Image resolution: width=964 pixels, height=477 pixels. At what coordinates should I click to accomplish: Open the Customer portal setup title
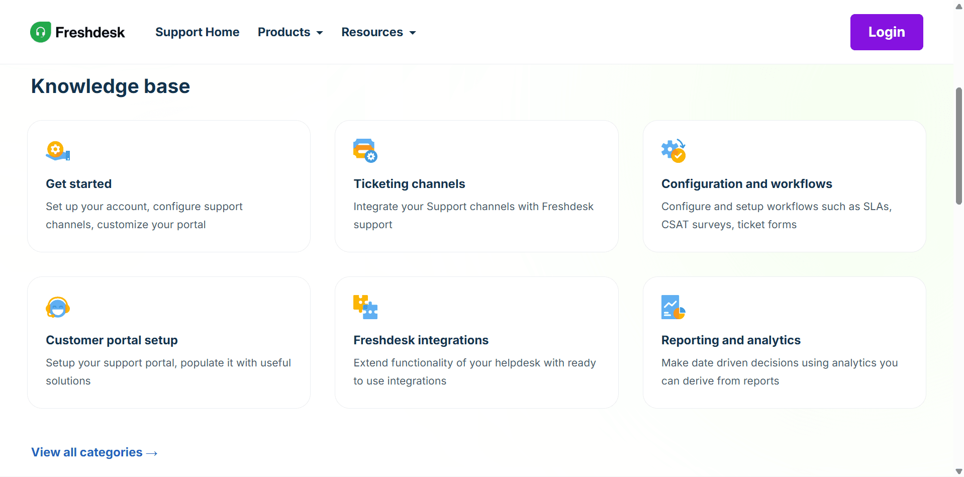112,340
